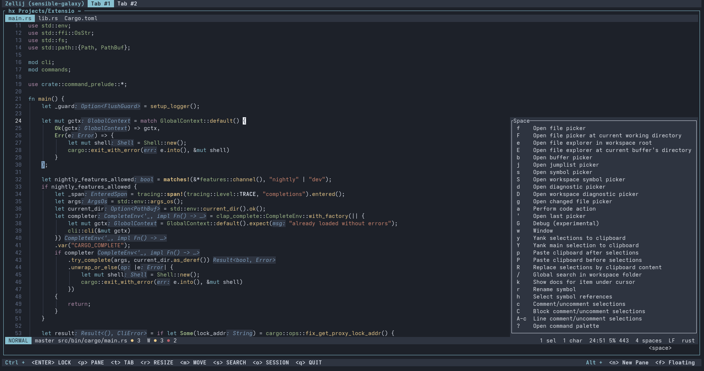The image size is (704, 371).
Task: Select the main.rs buffer tab
Action: (20, 18)
